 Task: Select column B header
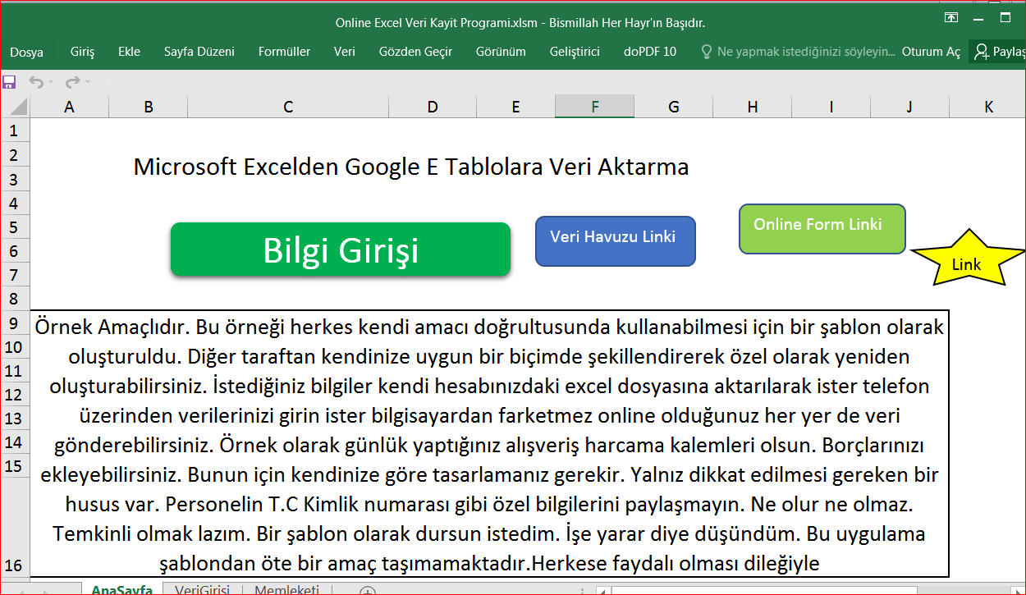click(x=148, y=107)
